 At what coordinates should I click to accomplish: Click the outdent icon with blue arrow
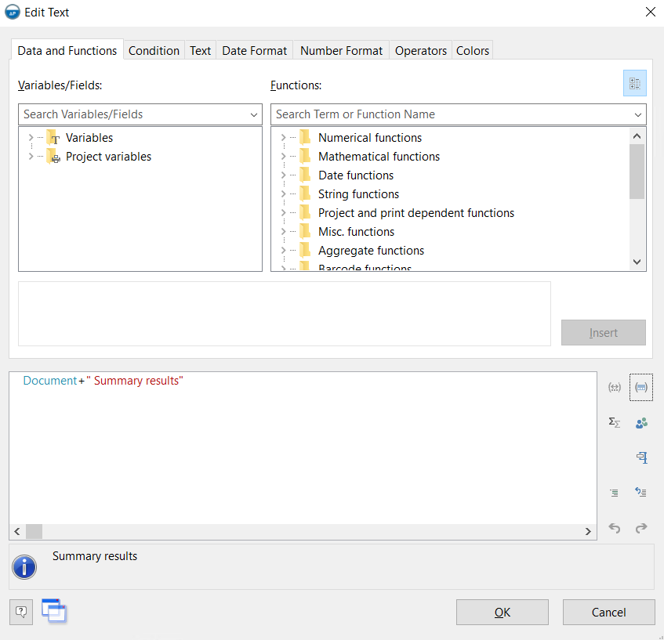(641, 493)
